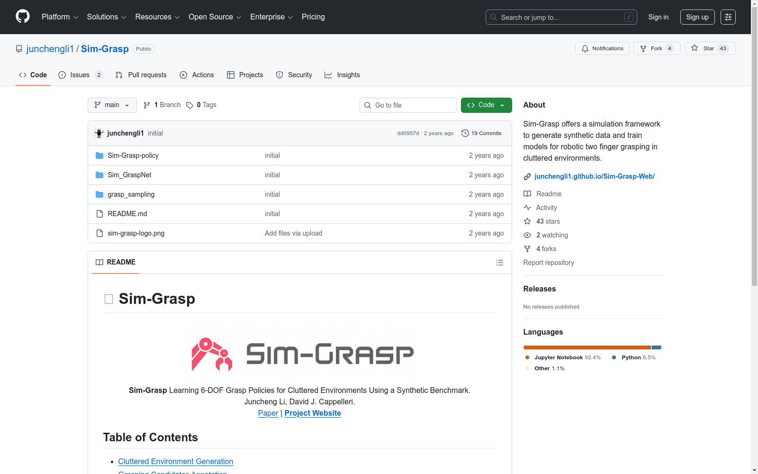Viewport: 758px width, 474px height.
Task: Click the README.md file icon
Action: tap(99, 214)
